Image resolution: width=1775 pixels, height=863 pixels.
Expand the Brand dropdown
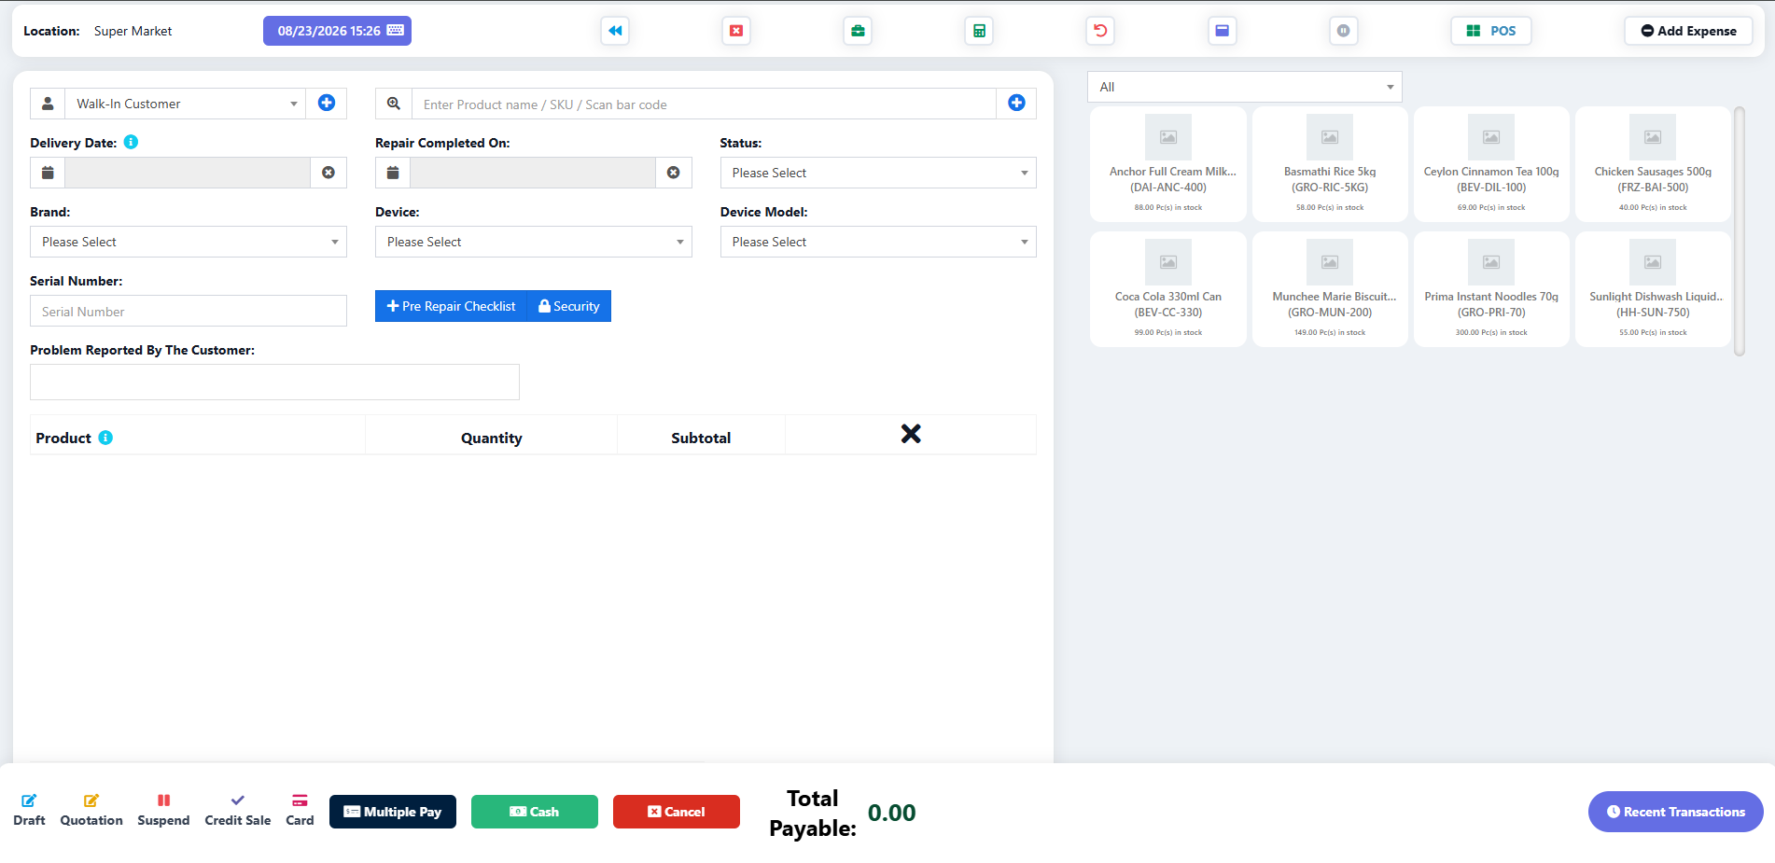click(189, 242)
